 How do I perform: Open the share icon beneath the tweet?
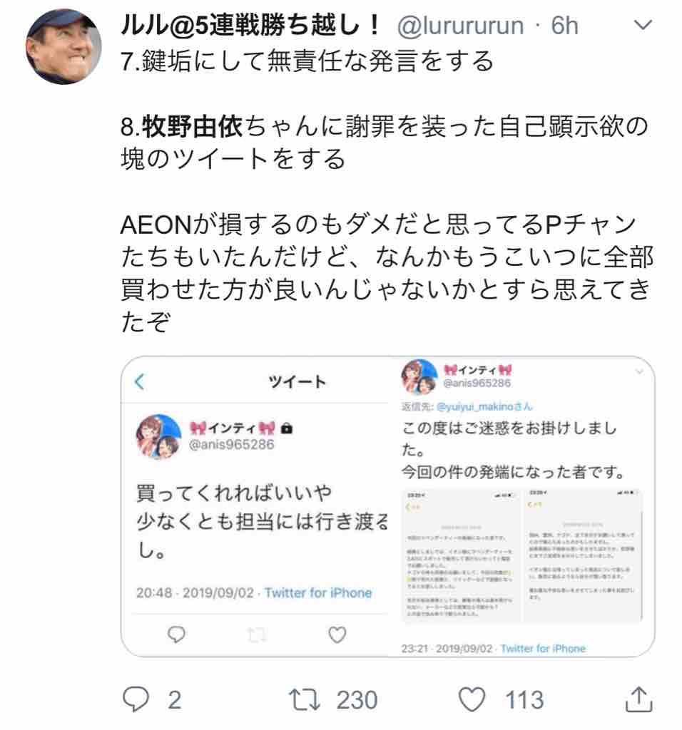click(x=638, y=699)
